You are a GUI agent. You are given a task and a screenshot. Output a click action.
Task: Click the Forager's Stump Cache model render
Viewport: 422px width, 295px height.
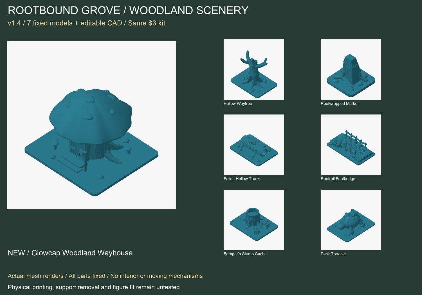point(254,220)
